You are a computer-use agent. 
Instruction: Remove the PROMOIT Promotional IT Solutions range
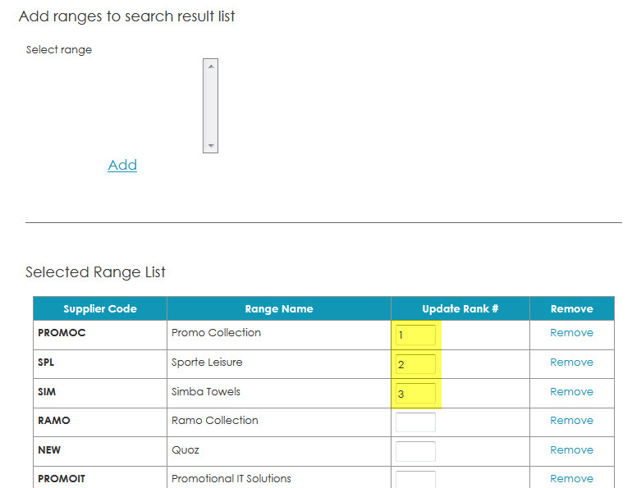pyautogui.click(x=571, y=478)
